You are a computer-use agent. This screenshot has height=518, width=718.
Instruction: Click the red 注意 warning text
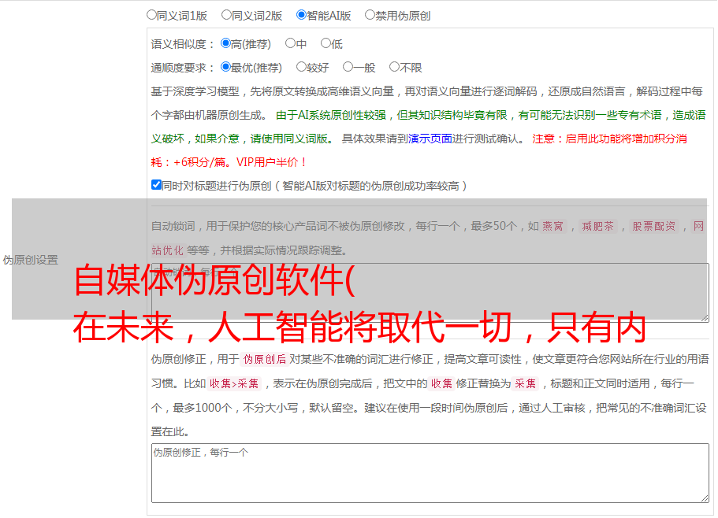click(x=419, y=150)
